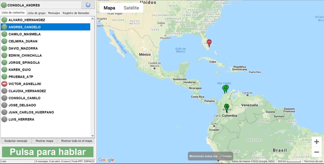Click EDWIN_CHINCHILLA green status icon
Image resolution: width=324 pixels, height=164 pixels.
(4, 55)
